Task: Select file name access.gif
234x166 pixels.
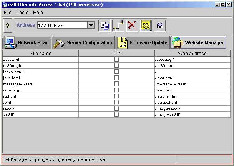Action: point(12,60)
